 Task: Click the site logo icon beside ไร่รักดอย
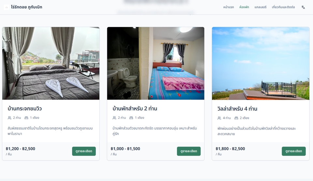(x=7, y=7)
